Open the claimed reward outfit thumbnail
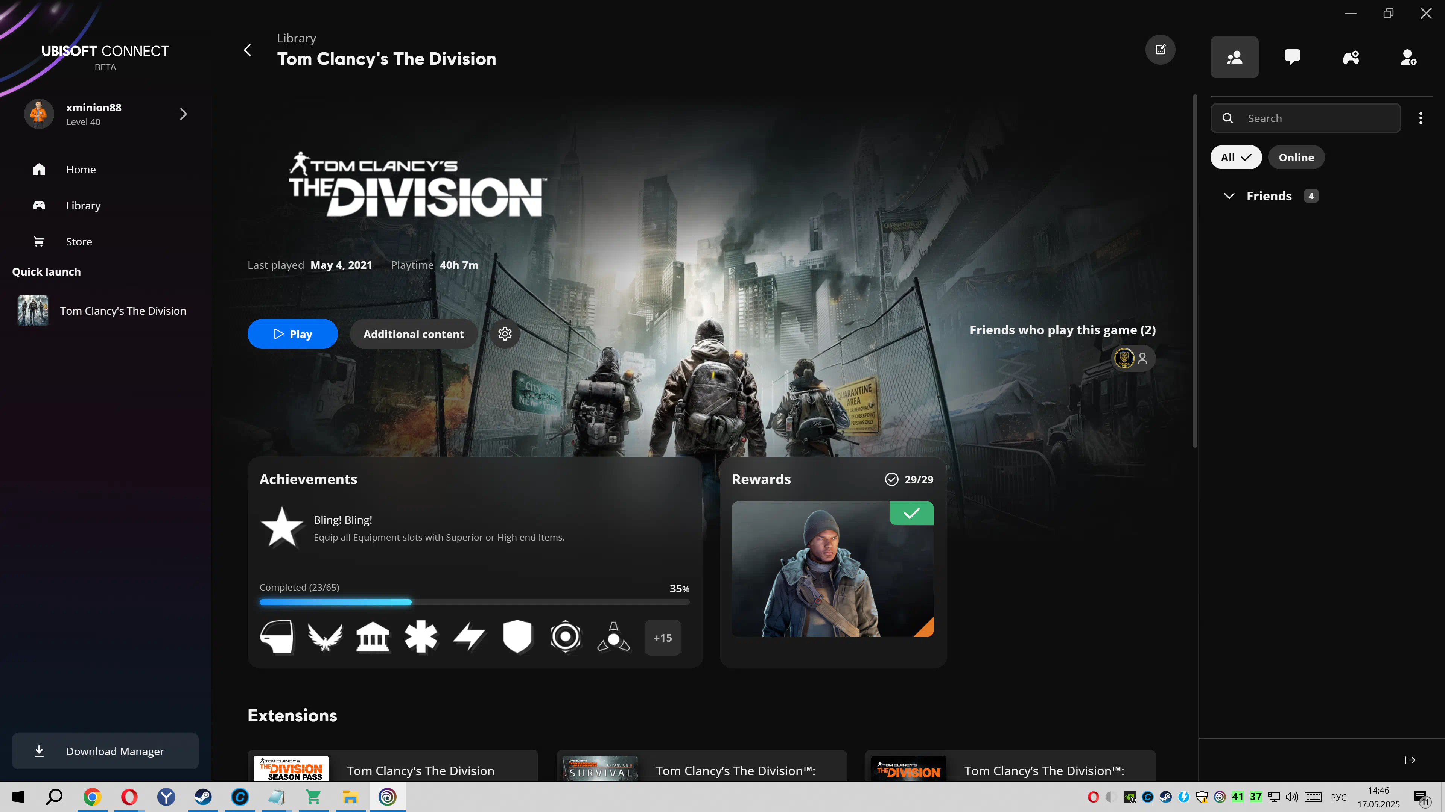This screenshot has height=812, width=1445. pyautogui.click(x=832, y=569)
